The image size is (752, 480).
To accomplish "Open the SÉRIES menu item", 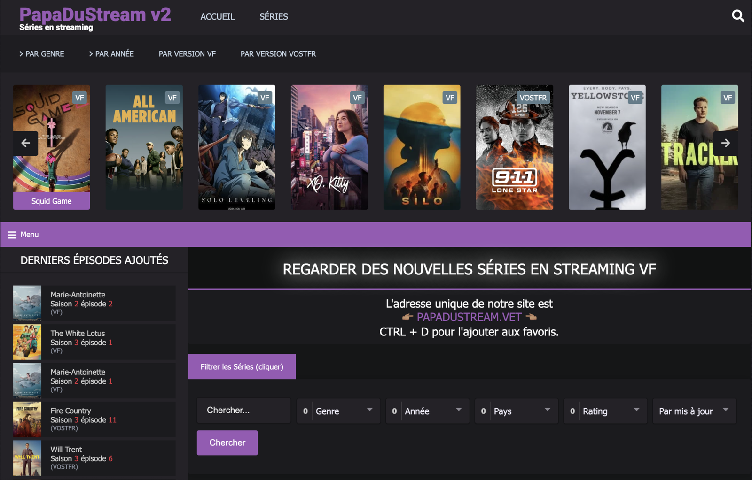I will 274,16.
